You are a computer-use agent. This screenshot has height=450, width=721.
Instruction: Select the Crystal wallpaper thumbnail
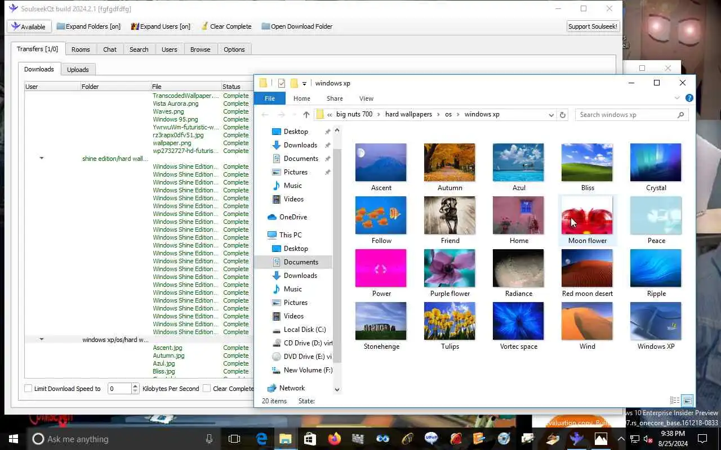pyautogui.click(x=656, y=163)
